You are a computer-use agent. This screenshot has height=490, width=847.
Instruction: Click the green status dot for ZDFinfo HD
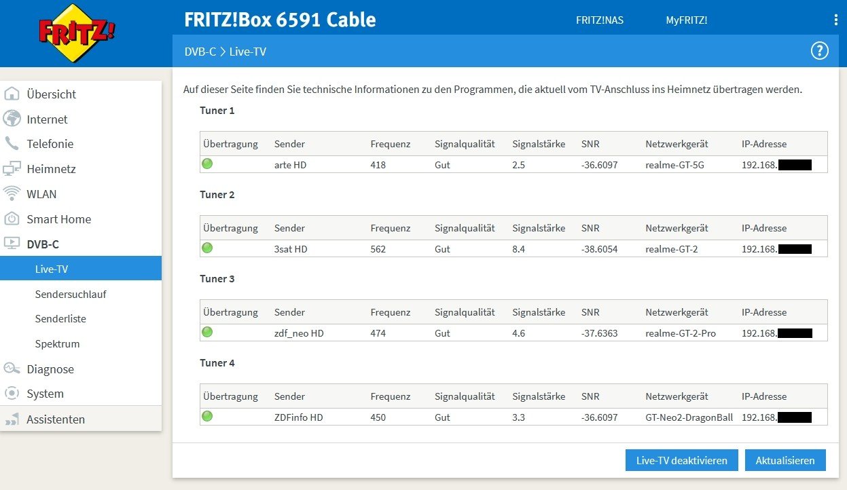coord(207,416)
